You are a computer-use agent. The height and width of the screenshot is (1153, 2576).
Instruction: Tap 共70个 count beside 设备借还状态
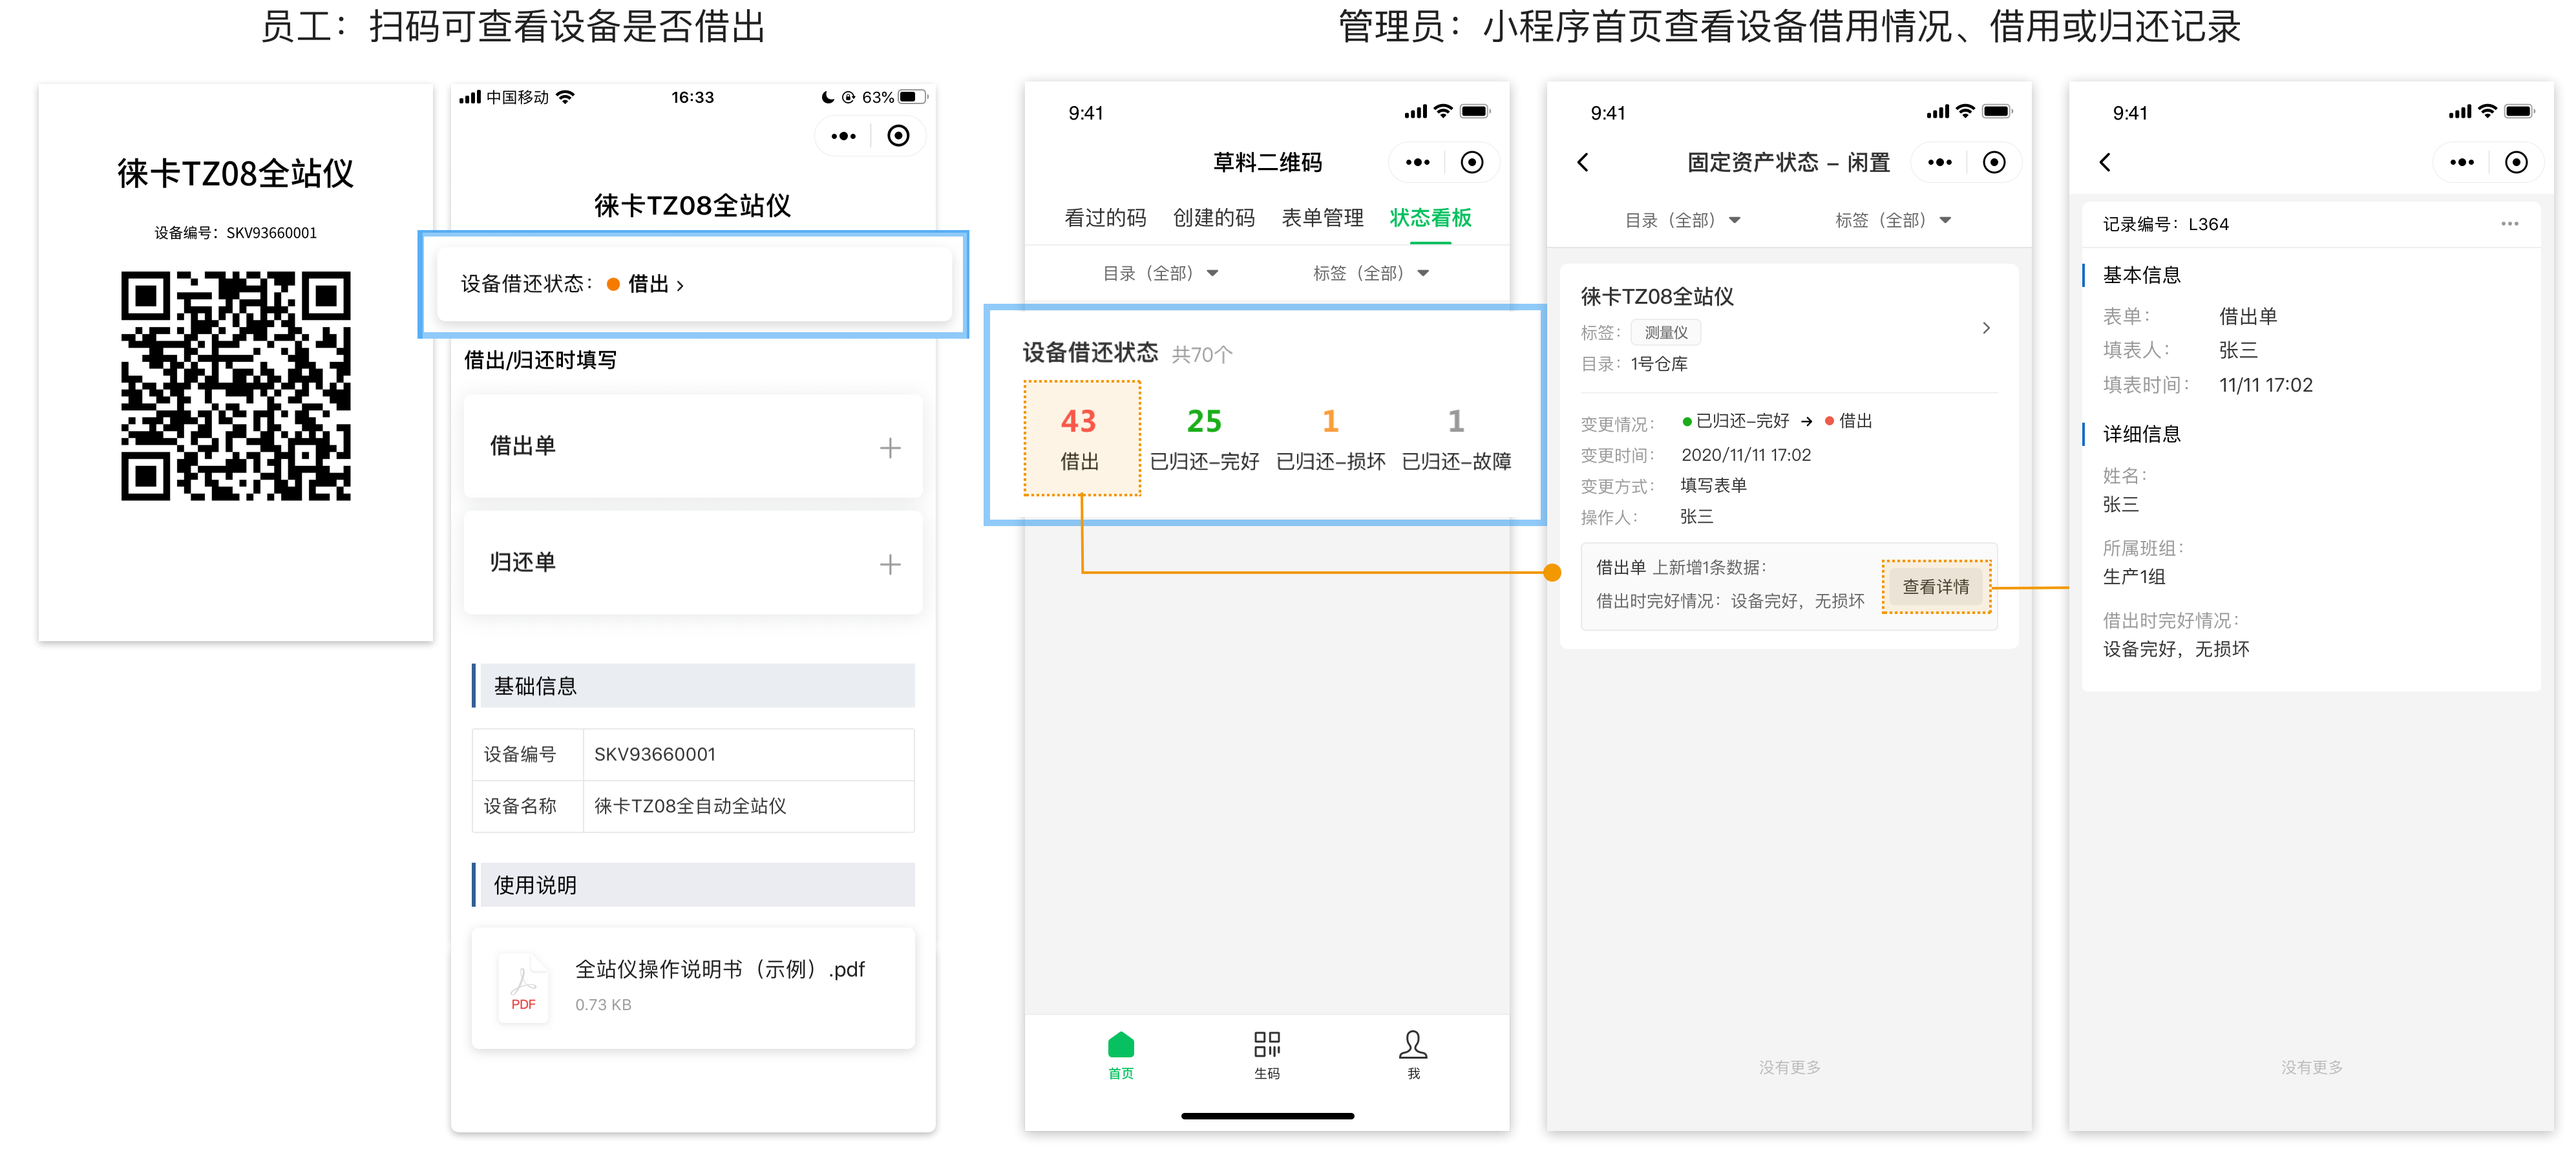1202,355
